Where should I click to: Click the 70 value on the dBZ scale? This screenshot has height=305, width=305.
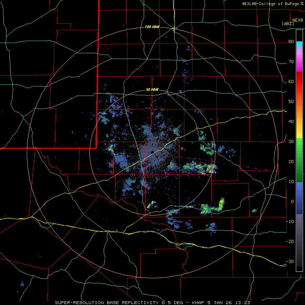pyautogui.click(x=291, y=61)
